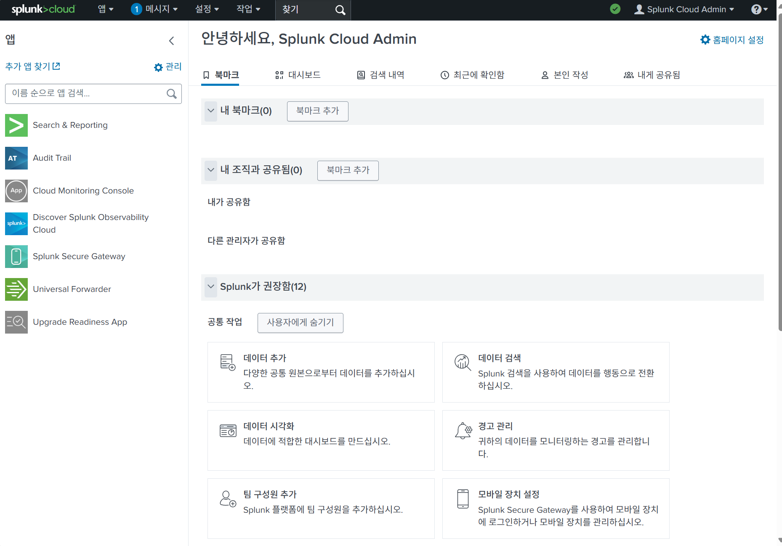This screenshot has height=546, width=782.
Task: Open the 설정 dropdown menu
Action: click(x=207, y=9)
